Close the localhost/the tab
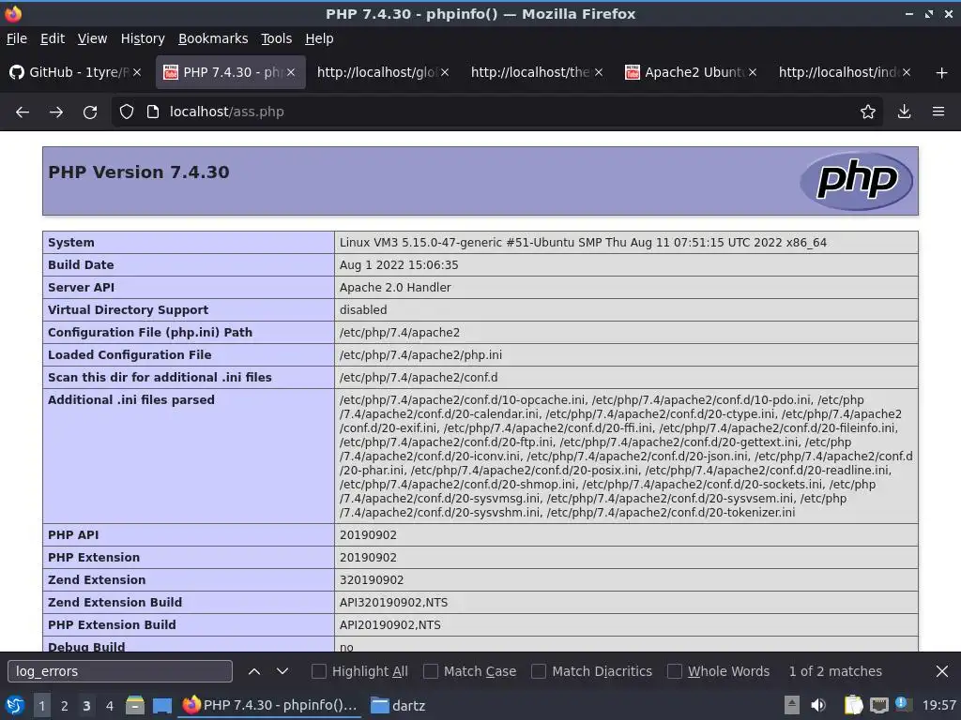This screenshot has height=720, width=961. point(599,72)
